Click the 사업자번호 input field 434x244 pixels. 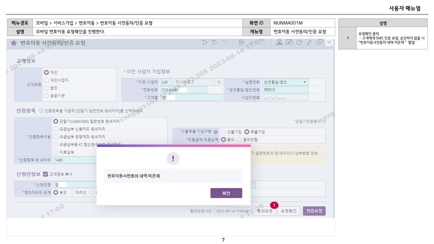pyautogui.click(x=285, y=98)
